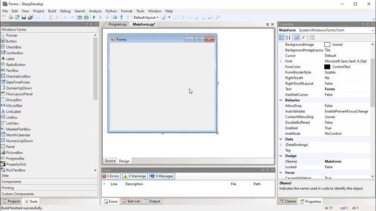376x211 pixels.
Task: Switch to the Output tab
Action: [x=152, y=202]
